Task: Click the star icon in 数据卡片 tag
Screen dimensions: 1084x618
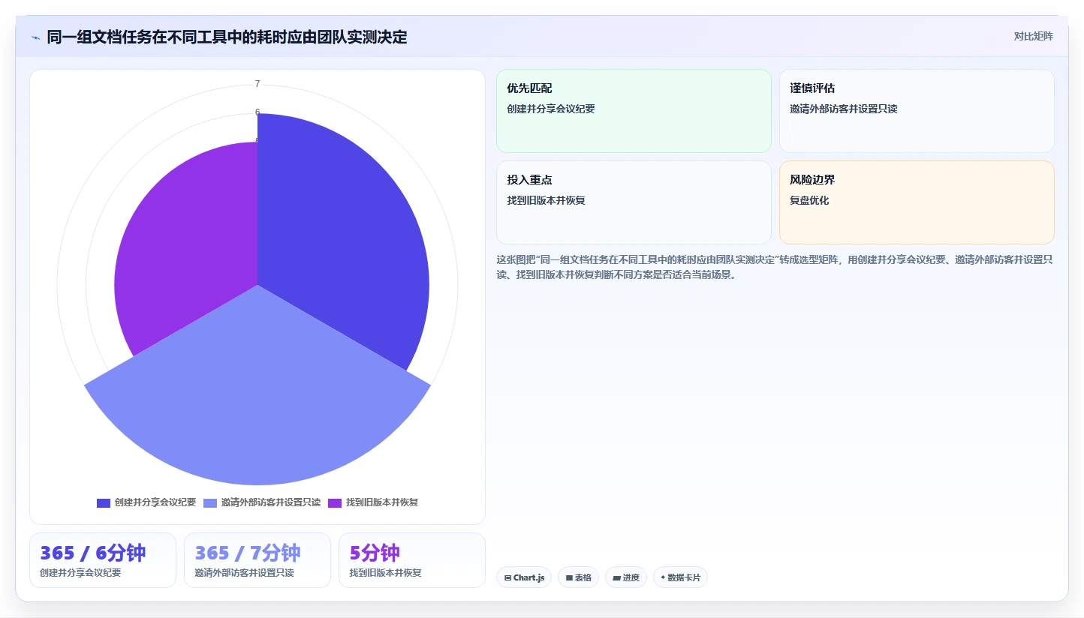Action: tap(663, 577)
